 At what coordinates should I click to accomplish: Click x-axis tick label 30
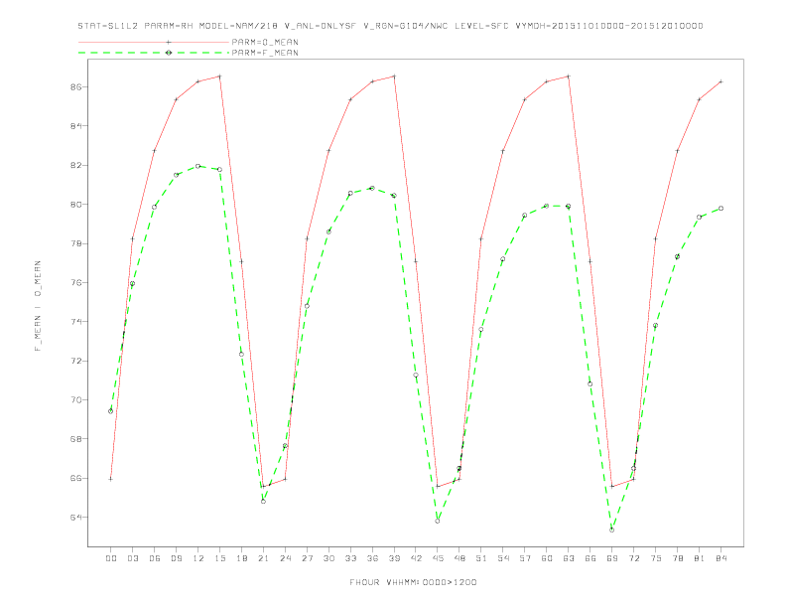(328, 558)
